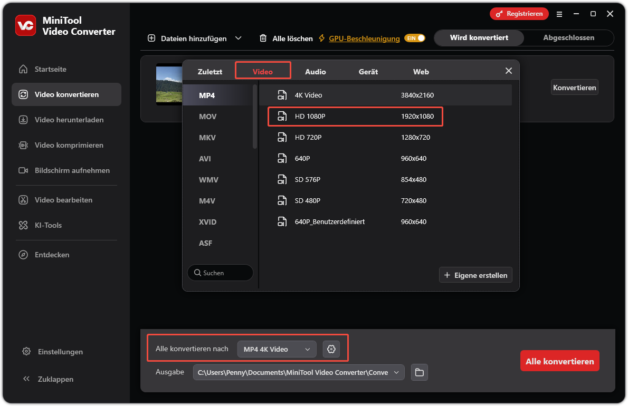628x406 pixels.
Task: Click the trash icon for Alle löschen
Action: (x=263, y=38)
